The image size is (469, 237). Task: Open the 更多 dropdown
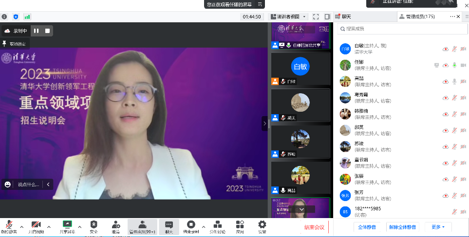[x=438, y=227]
